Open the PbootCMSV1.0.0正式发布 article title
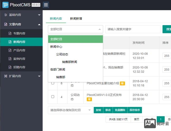The height and width of the screenshot is (131, 171). pyautogui.click(x=104, y=95)
